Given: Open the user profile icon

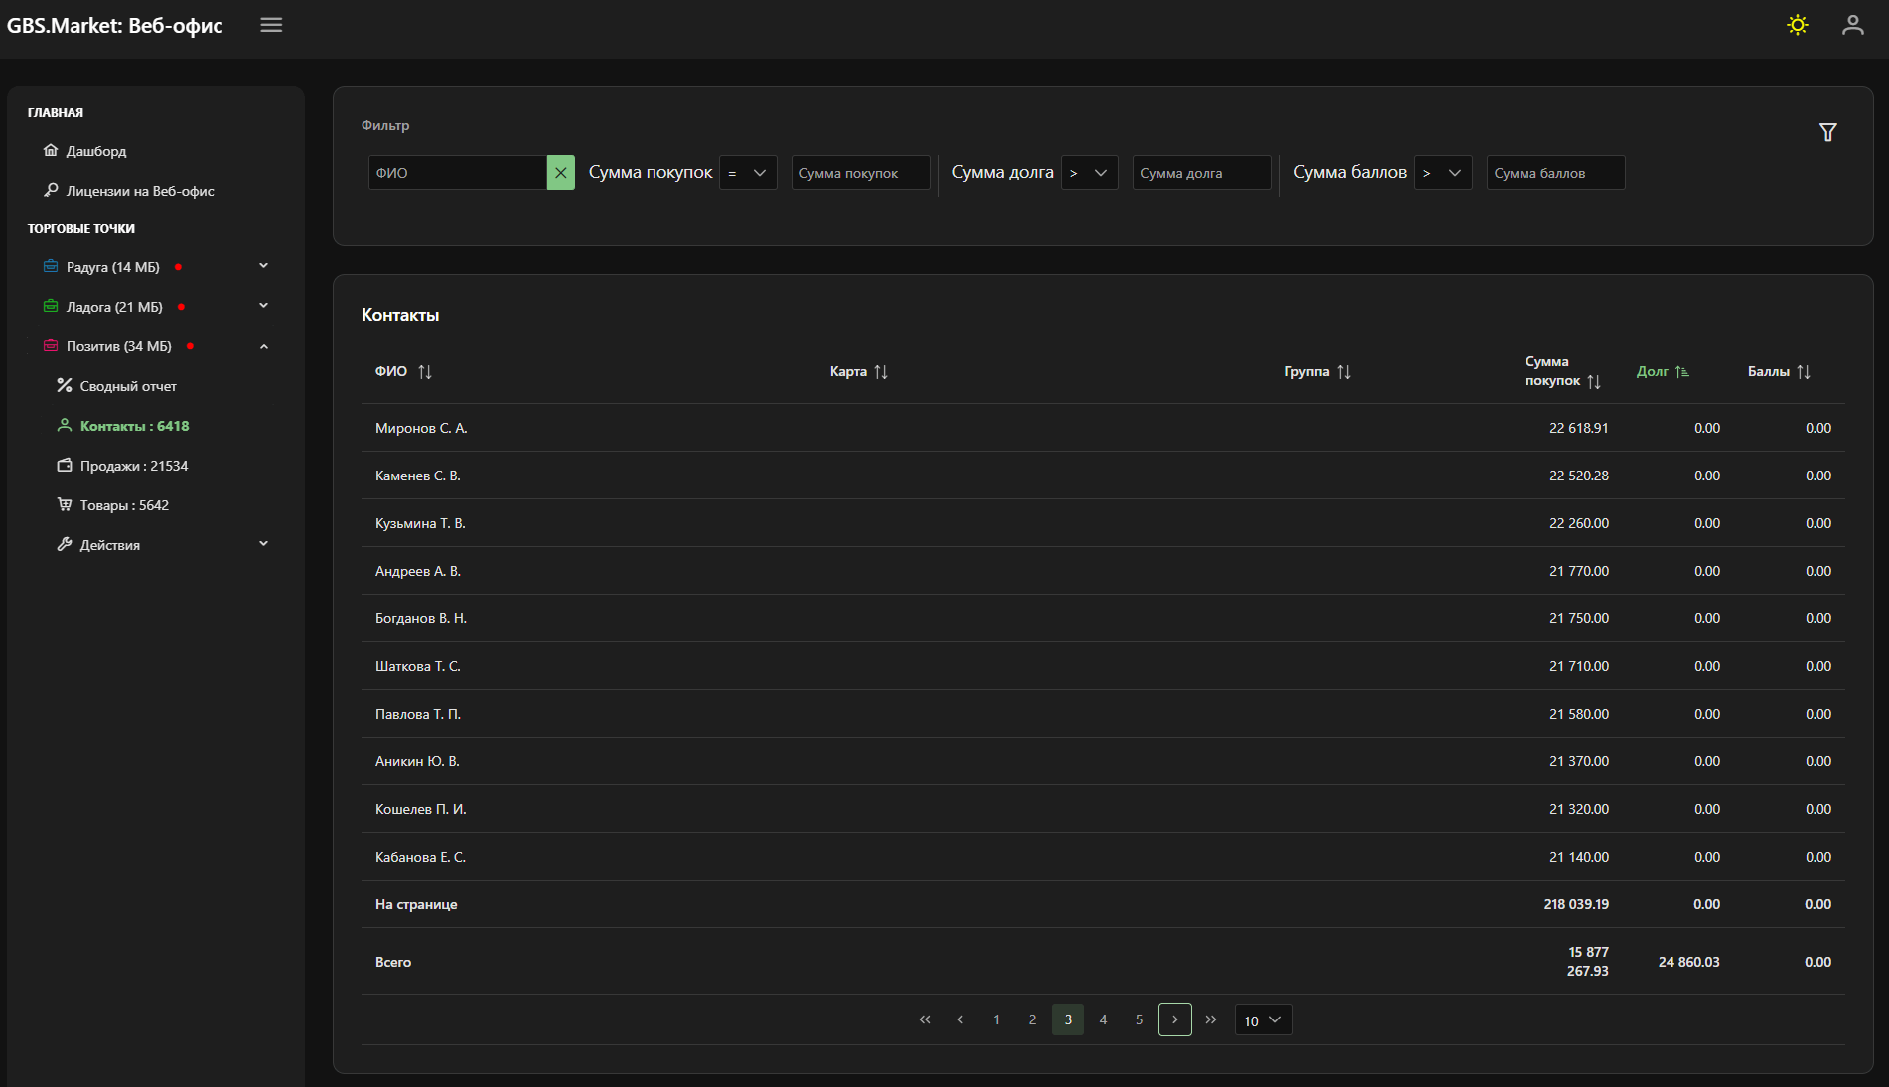Looking at the screenshot, I should tap(1852, 25).
